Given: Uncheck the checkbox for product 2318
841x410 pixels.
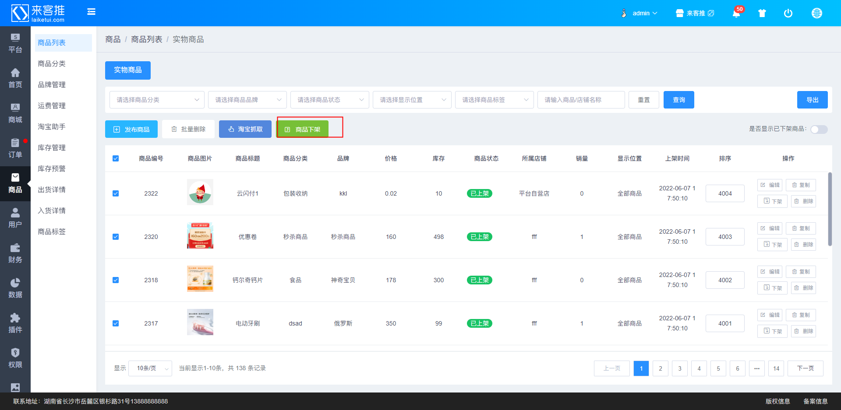Looking at the screenshot, I should point(116,280).
